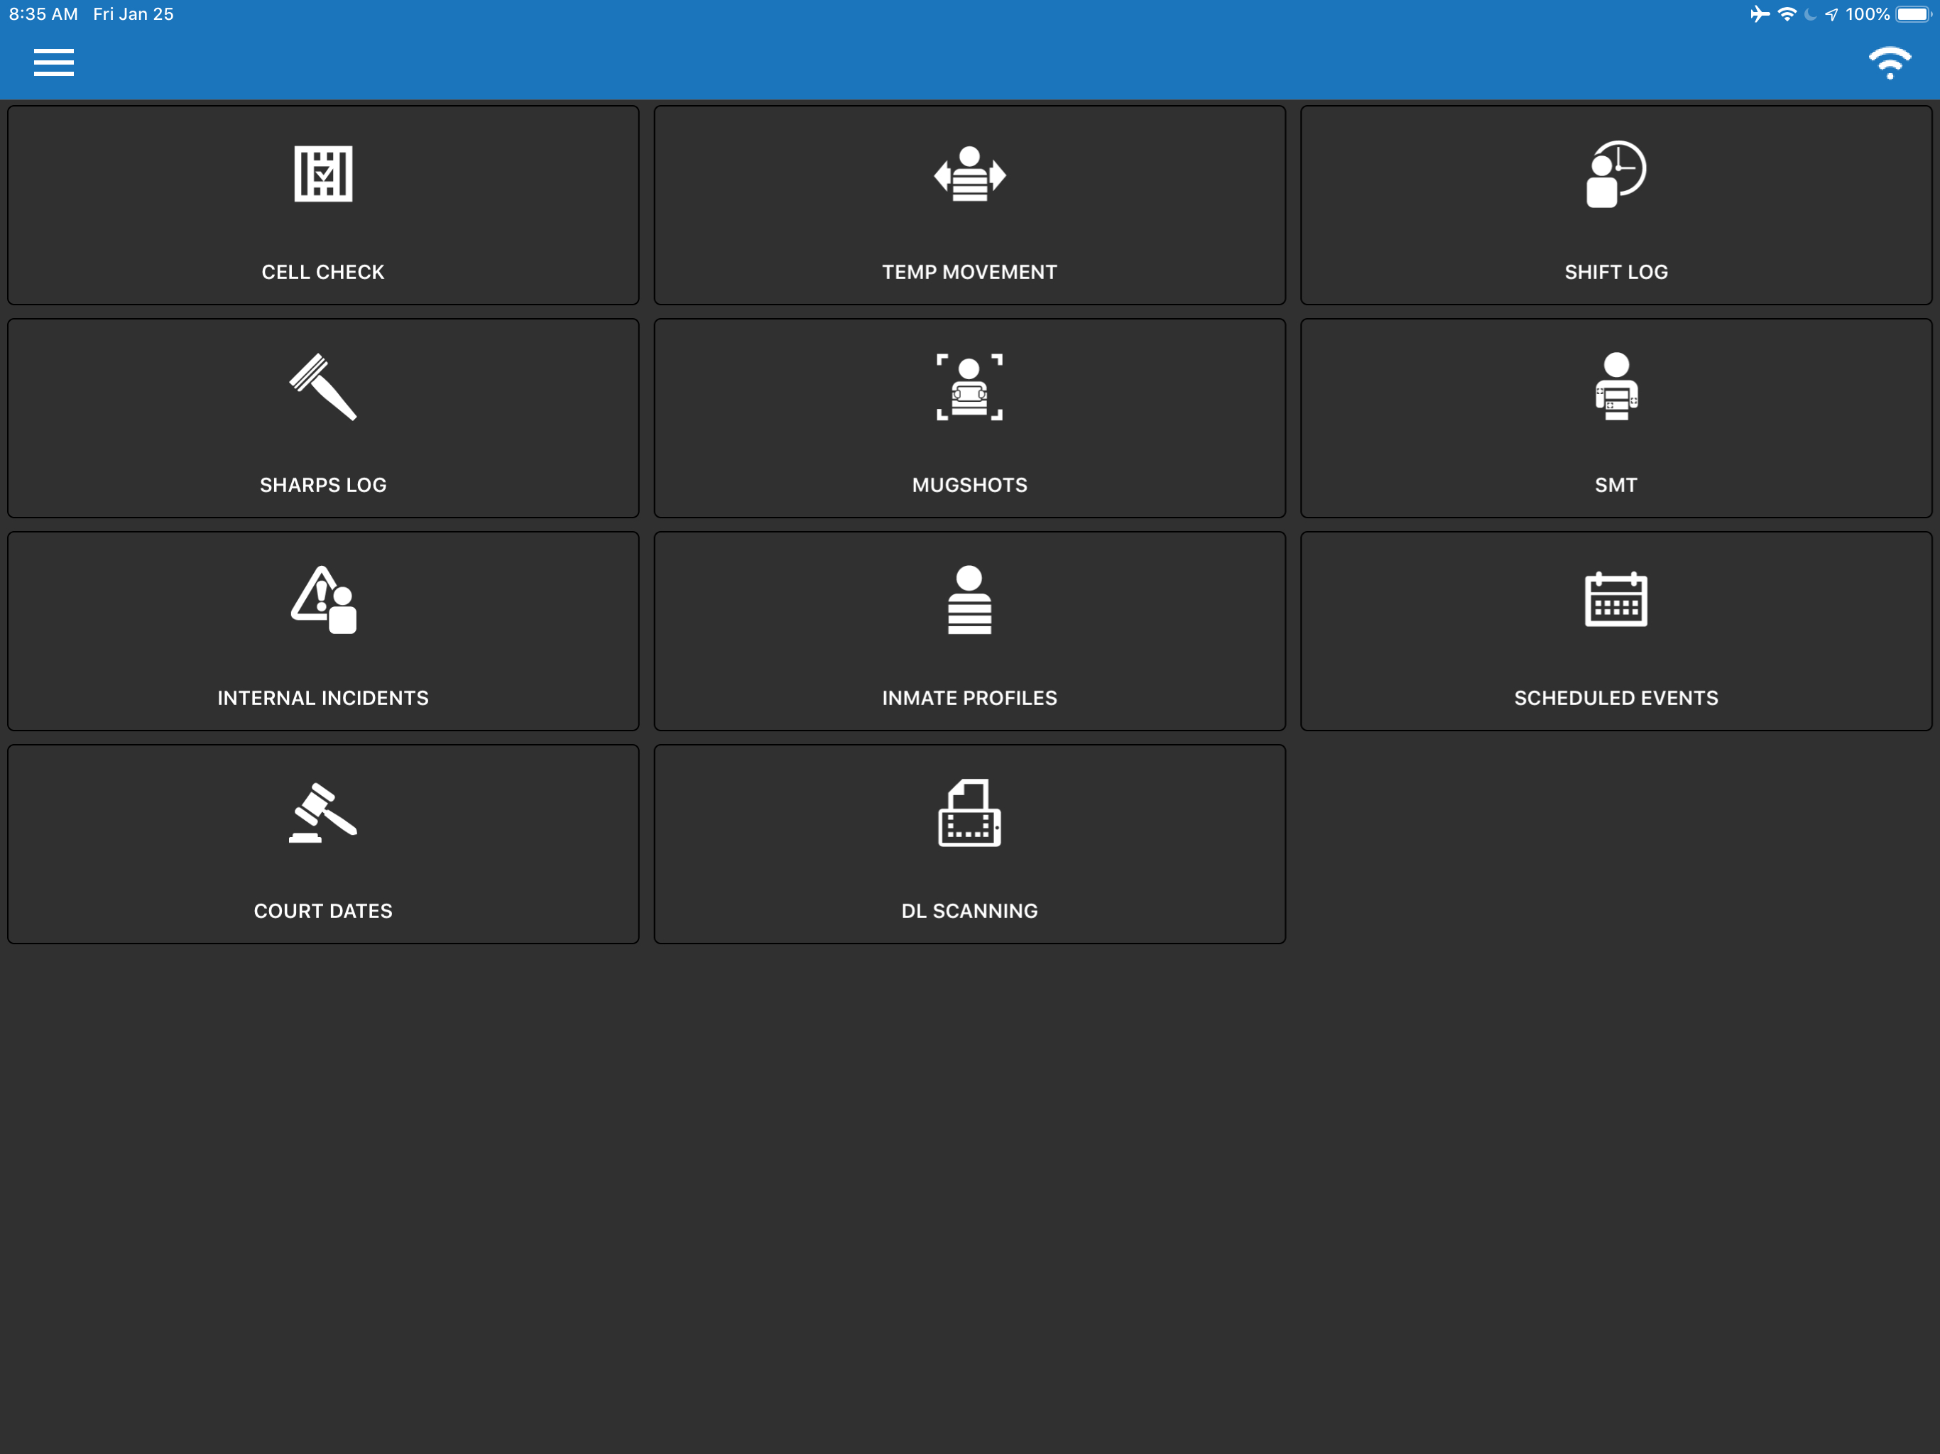
Task: Click the SMT inmate icon
Action: pos(1615,387)
